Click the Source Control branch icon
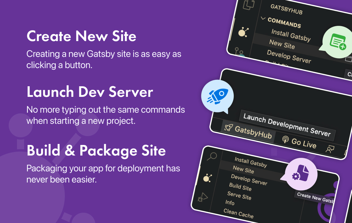 (x=240, y=53)
